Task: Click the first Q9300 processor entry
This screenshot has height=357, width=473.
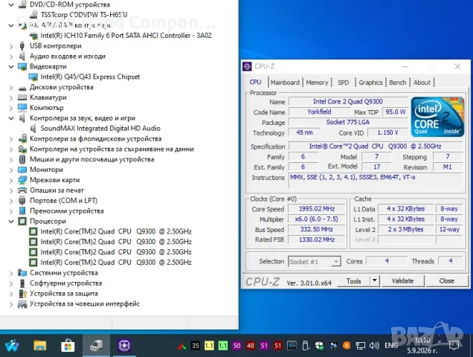Action: 116,232
